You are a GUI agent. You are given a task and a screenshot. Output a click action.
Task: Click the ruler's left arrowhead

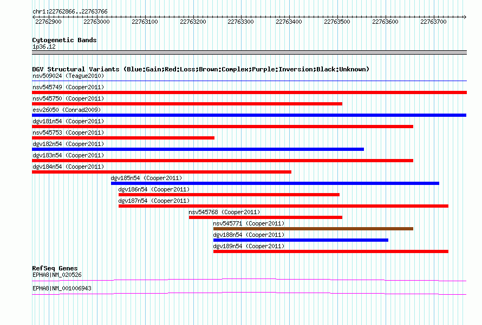[34, 17]
